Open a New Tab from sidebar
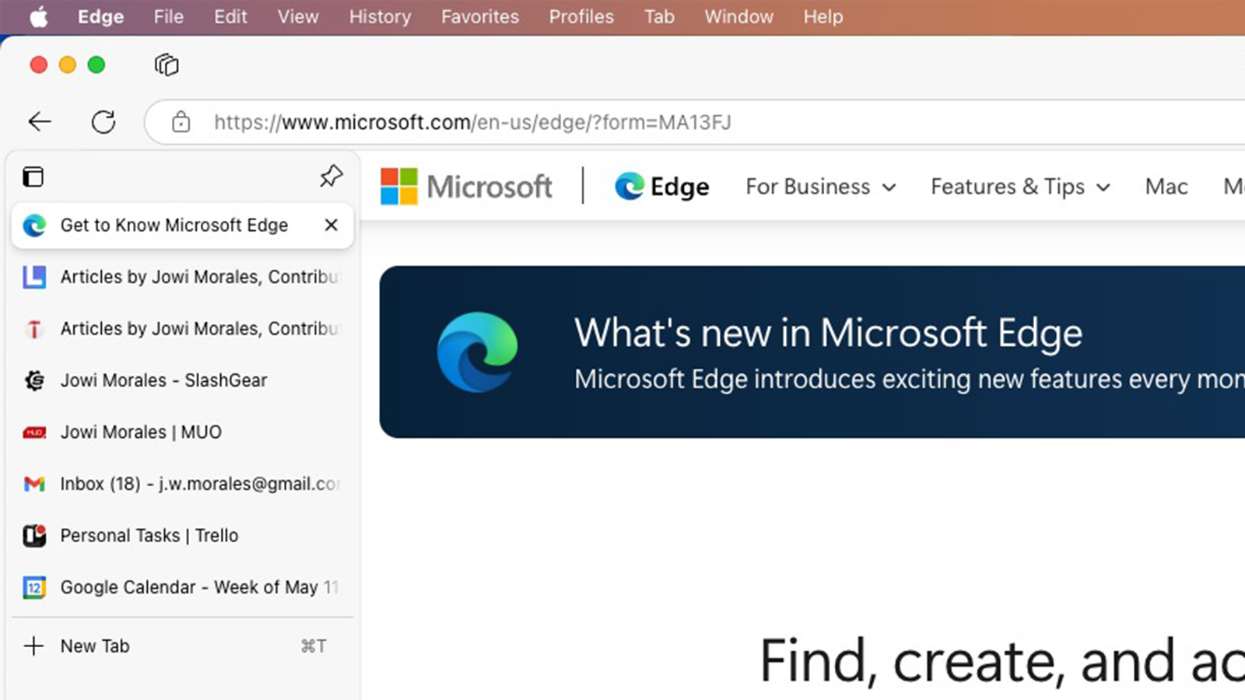 182,646
